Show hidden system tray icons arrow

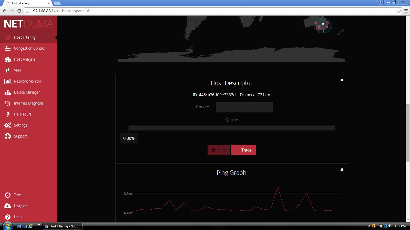pyautogui.click(x=369, y=226)
